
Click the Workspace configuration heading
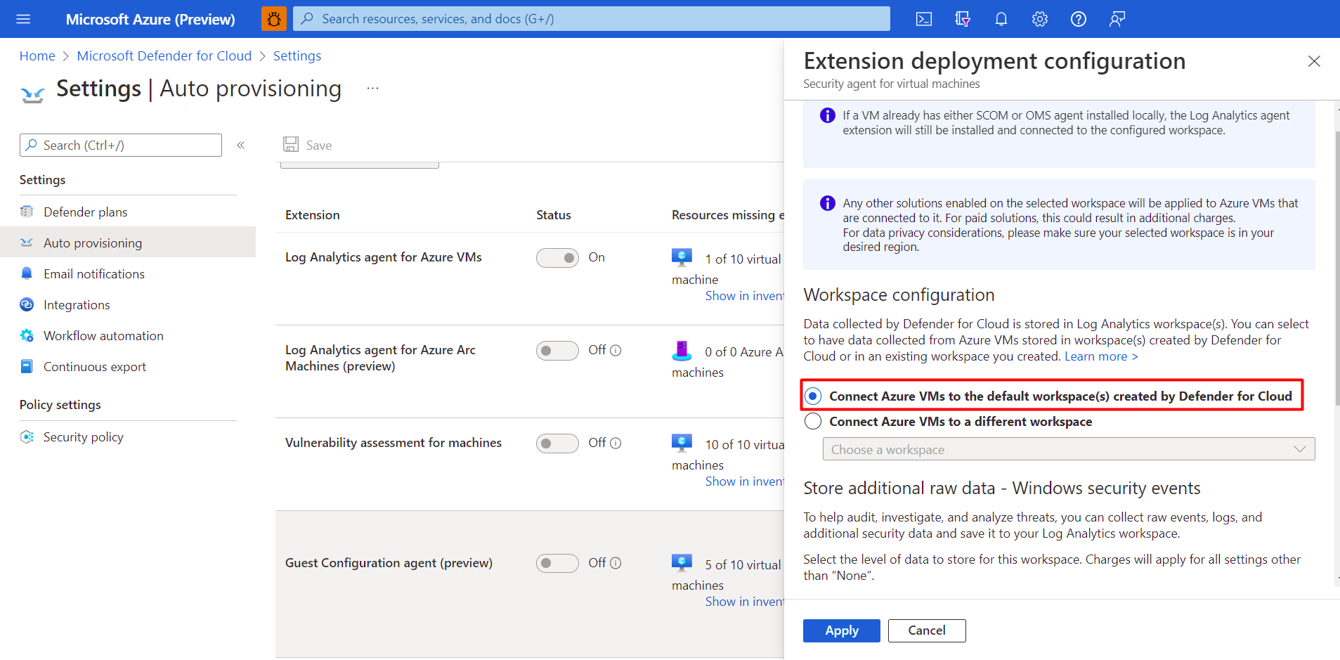click(x=899, y=295)
